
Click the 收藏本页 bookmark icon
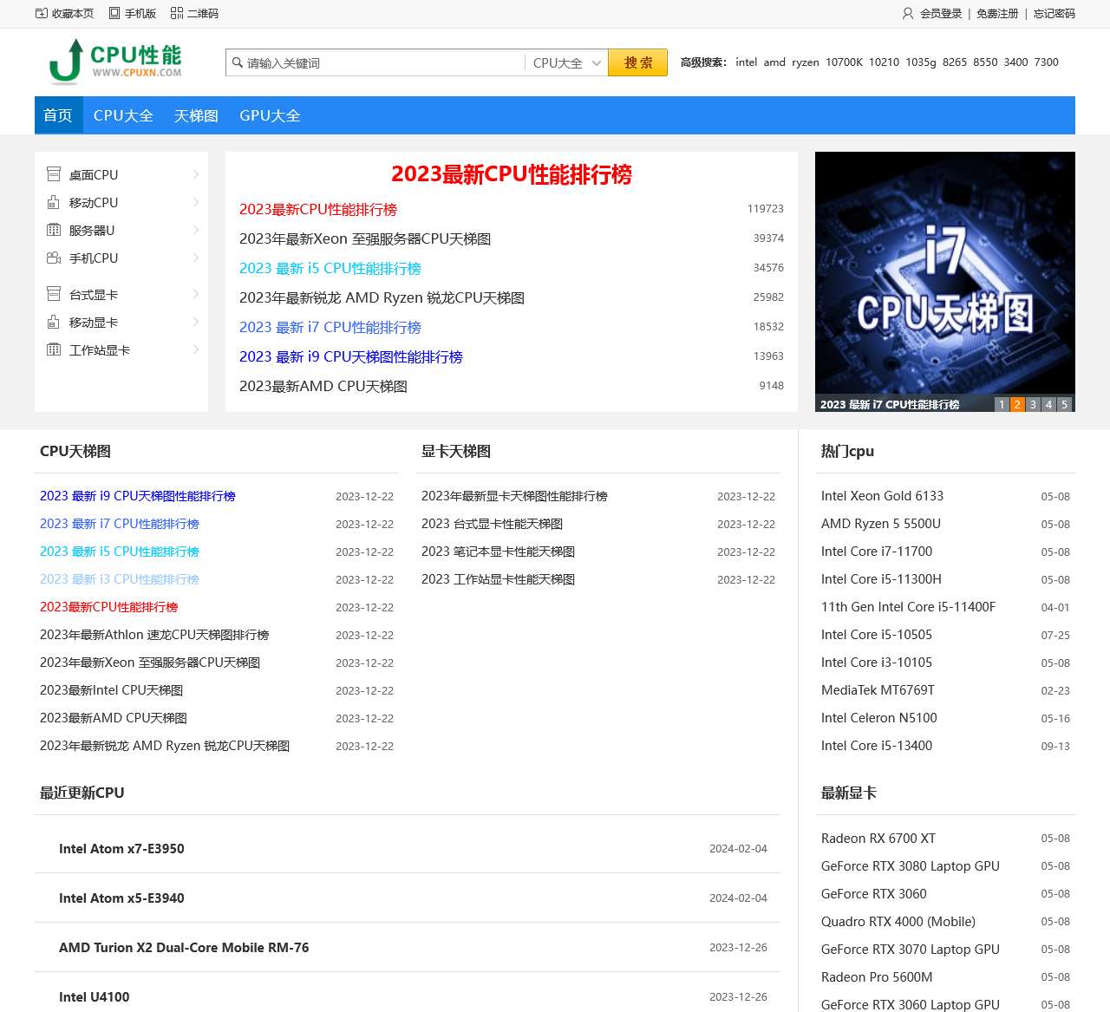[40, 13]
